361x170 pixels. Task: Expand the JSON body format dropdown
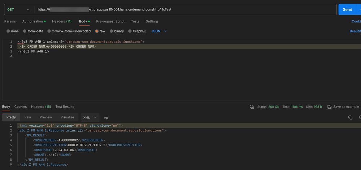click(159, 31)
